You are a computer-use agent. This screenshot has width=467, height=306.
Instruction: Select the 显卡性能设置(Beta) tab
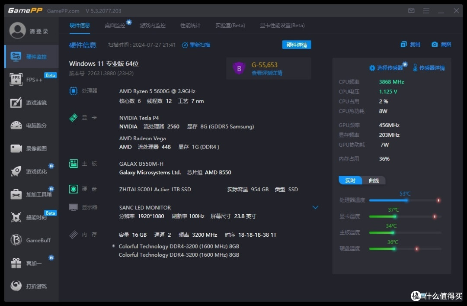tap(282, 26)
